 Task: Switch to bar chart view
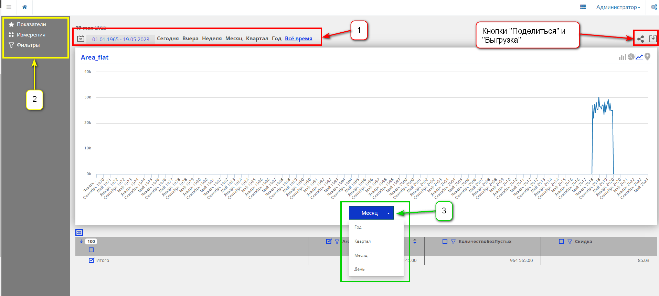623,57
